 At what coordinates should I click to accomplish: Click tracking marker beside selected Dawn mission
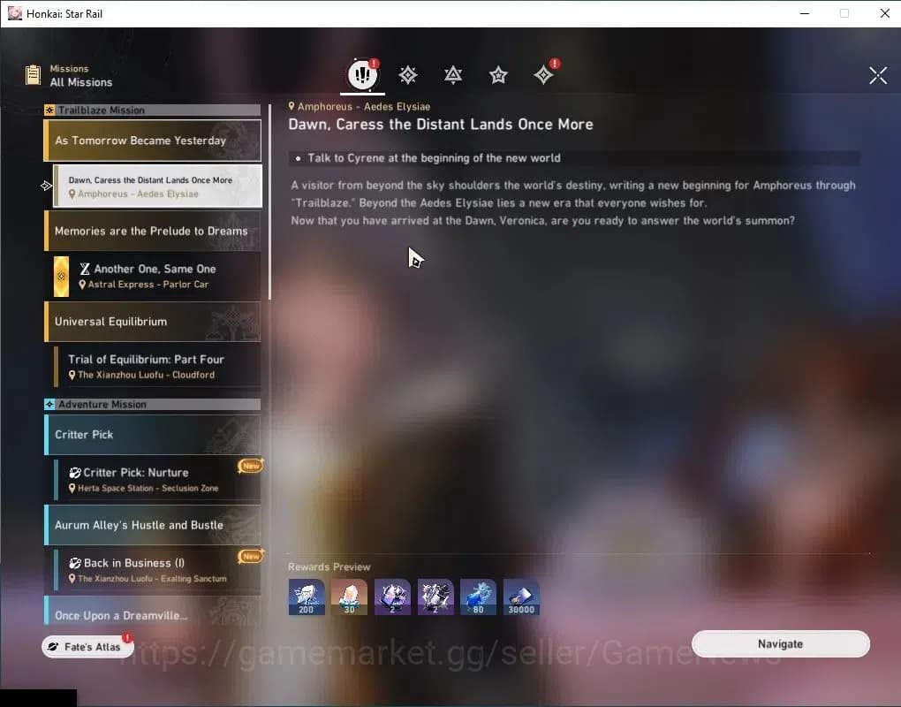pos(47,186)
